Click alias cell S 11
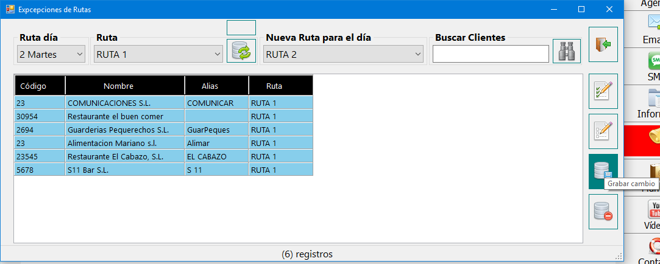The width and height of the screenshot is (660, 264). tap(217, 170)
